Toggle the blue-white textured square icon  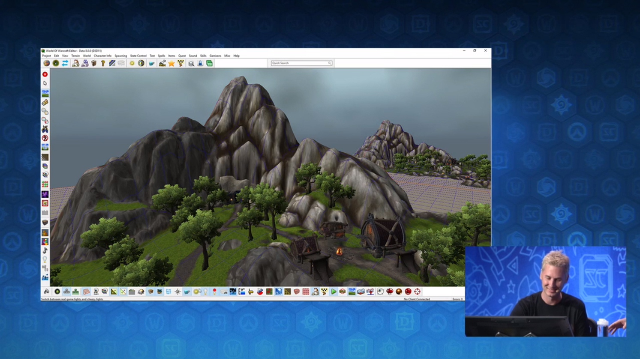(x=278, y=292)
